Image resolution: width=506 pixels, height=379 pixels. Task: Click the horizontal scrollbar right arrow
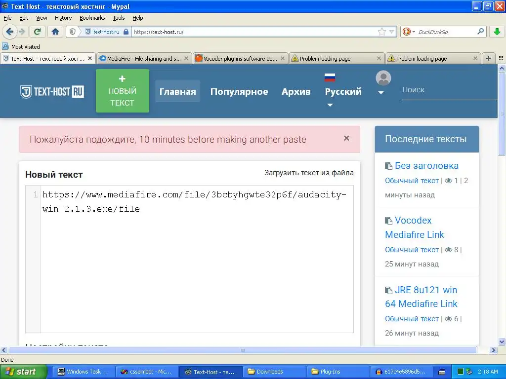pos(493,350)
